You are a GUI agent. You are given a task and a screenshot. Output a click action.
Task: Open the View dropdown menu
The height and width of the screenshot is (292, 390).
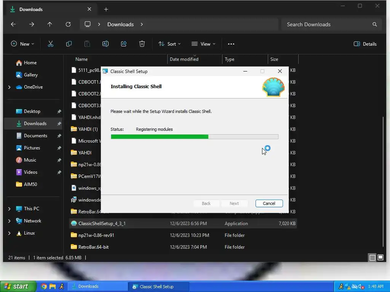pos(203,44)
